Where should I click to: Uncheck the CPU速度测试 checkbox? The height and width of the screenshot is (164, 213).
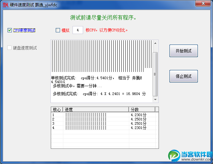point(10,30)
